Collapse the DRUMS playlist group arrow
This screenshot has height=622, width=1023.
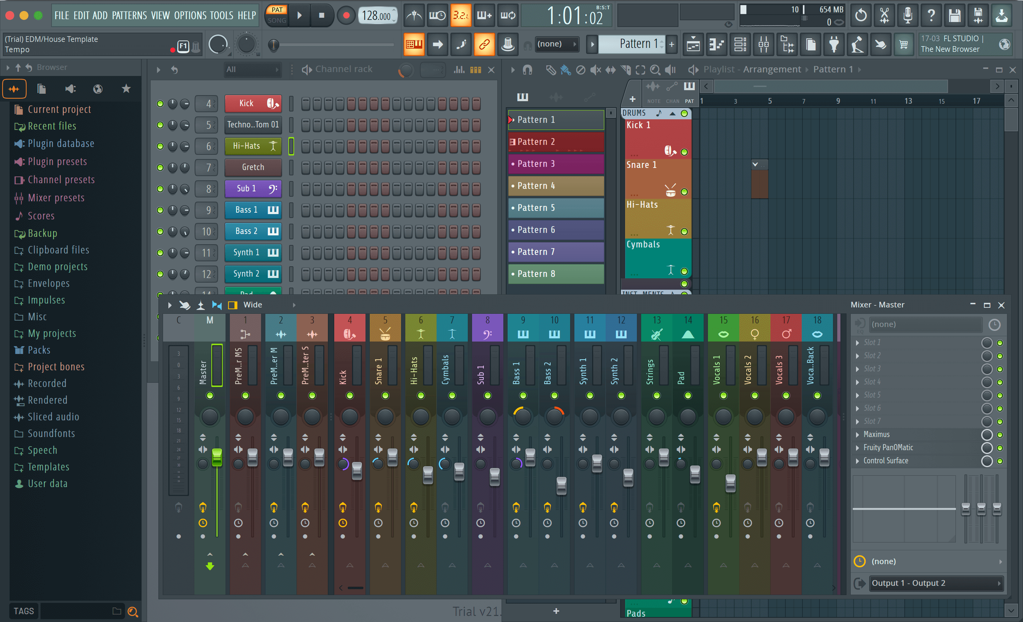pos(672,113)
